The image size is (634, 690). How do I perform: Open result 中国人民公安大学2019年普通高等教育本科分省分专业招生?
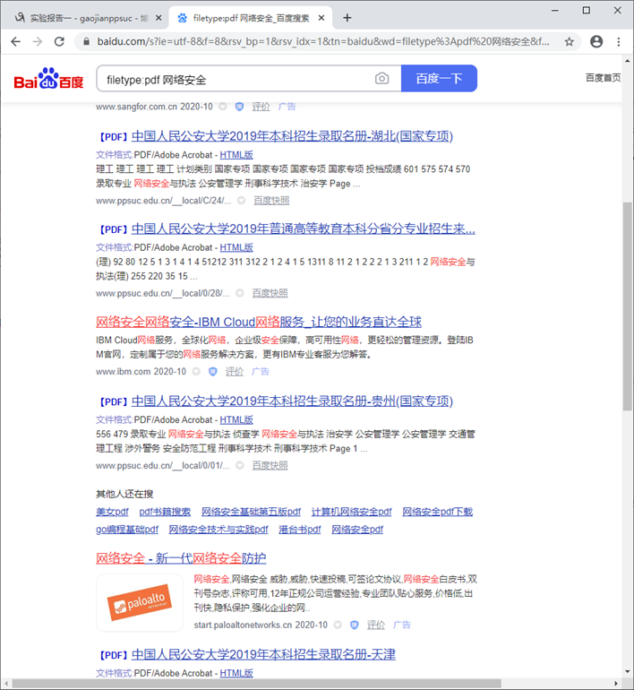[304, 229]
